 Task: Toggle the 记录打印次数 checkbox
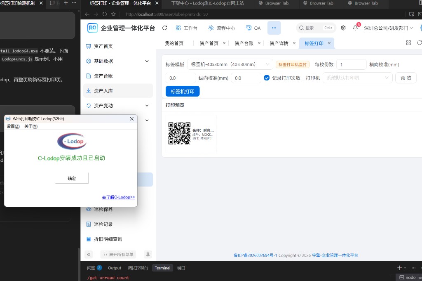[267, 78]
